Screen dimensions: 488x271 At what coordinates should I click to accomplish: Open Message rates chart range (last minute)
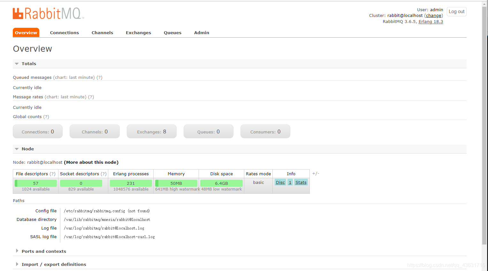[x=65, y=97]
